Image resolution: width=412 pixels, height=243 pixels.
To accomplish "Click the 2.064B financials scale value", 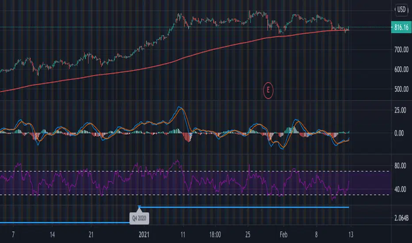I will [401, 218].
